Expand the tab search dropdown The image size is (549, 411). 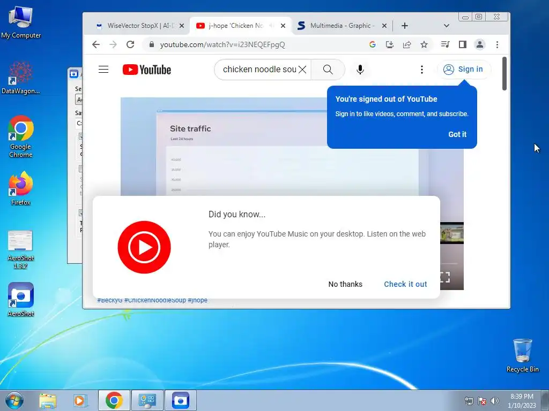coord(447,26)
